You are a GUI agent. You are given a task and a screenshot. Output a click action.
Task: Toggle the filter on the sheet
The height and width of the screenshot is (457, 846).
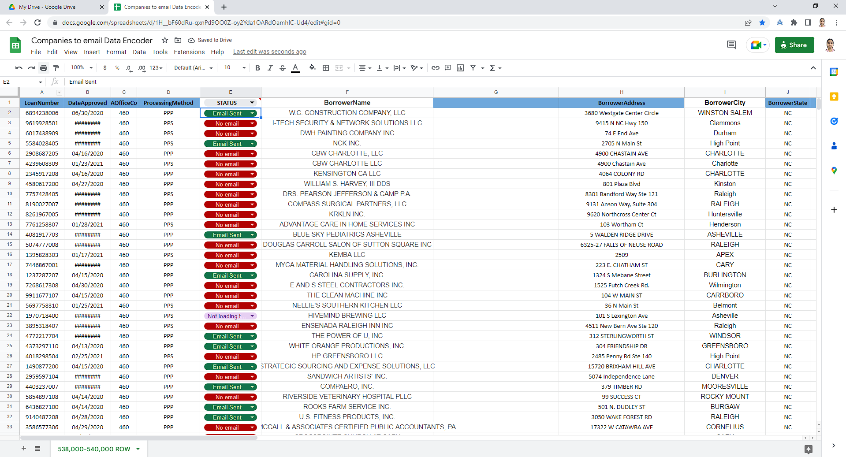click(x=473, y=68)
